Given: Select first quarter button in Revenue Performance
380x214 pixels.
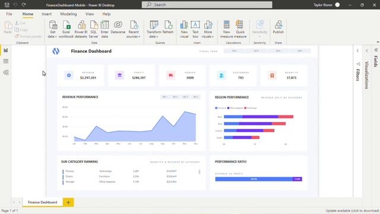Looking at the screenshot, I should [x=165, y=97].
